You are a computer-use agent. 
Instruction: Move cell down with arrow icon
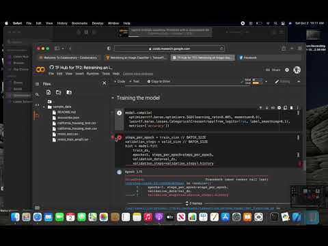click(266, 108)
